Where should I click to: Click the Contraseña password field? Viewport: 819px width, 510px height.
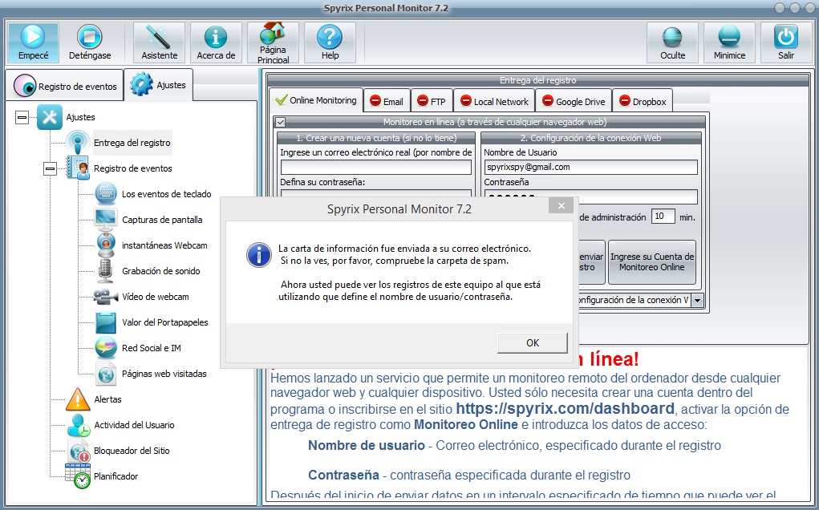(x=590, y=196)
